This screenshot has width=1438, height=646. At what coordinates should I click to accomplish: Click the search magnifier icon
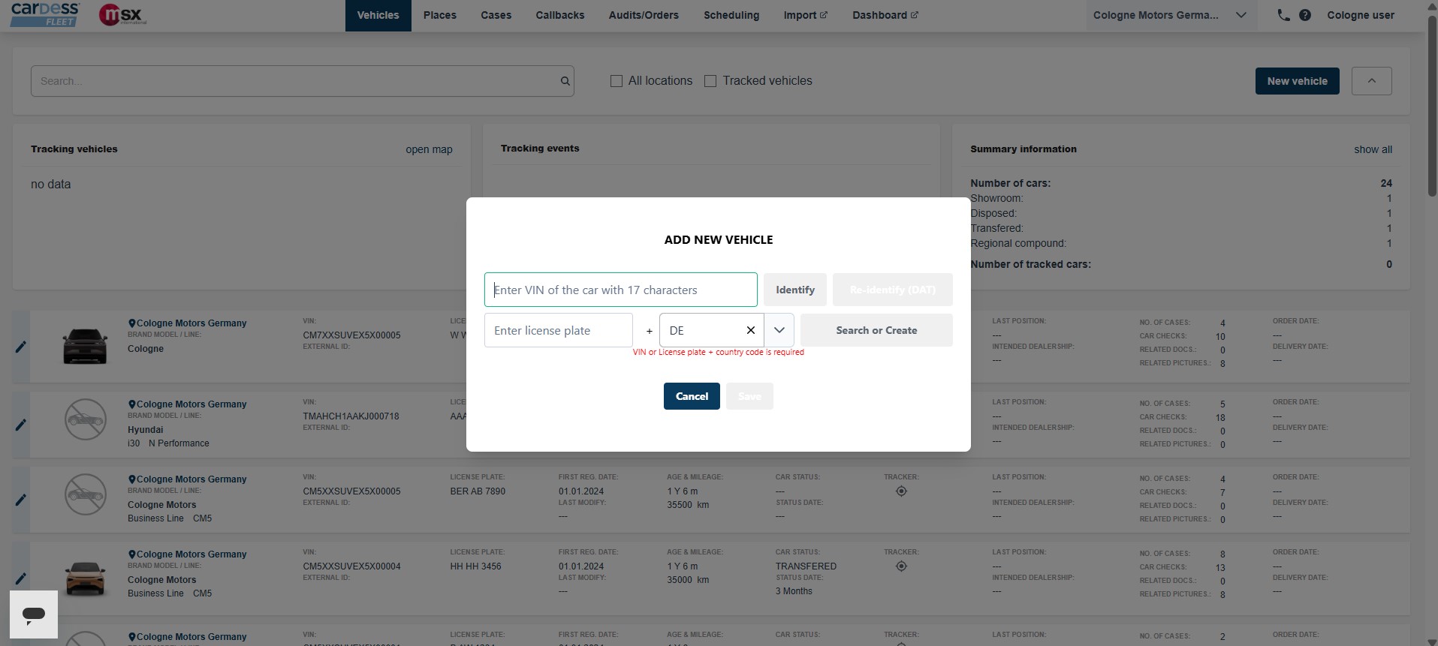[565, 81]
